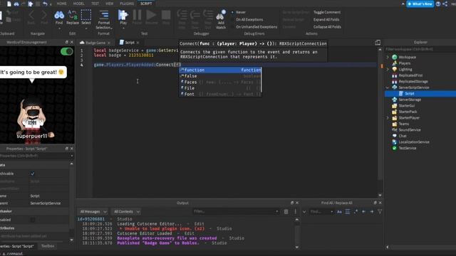Click Collapse All Folds action

[x=327, y=27]
